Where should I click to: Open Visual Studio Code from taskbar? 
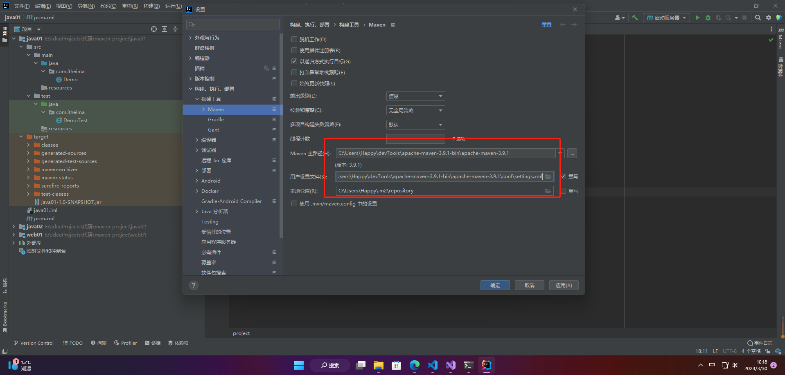433,365
